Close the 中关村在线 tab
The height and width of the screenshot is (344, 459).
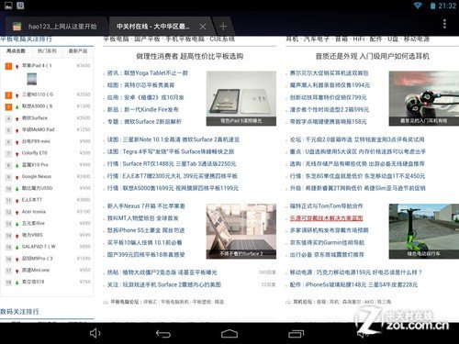203,27
